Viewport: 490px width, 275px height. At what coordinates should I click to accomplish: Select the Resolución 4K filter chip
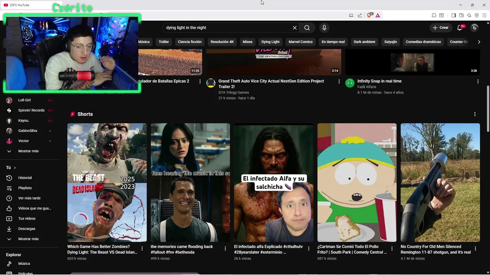222,42
